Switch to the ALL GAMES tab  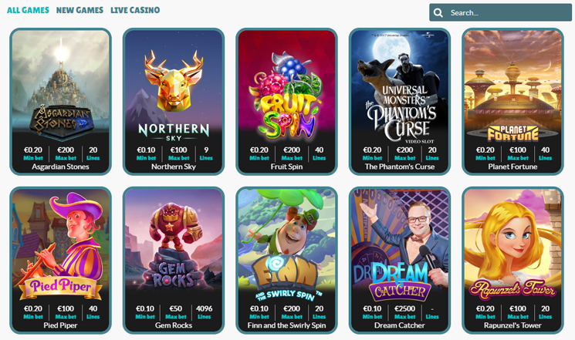click(28, 10)
